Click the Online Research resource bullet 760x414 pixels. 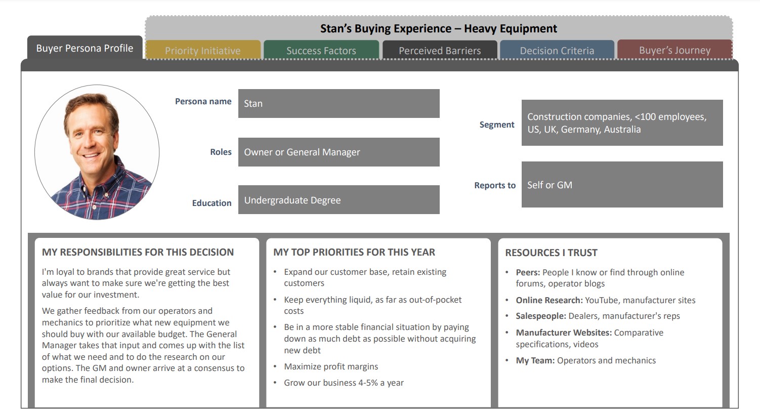[x=605, y=300]
